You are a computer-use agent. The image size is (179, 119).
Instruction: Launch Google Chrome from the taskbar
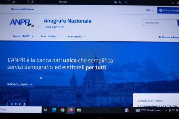(x=62, y=110)
